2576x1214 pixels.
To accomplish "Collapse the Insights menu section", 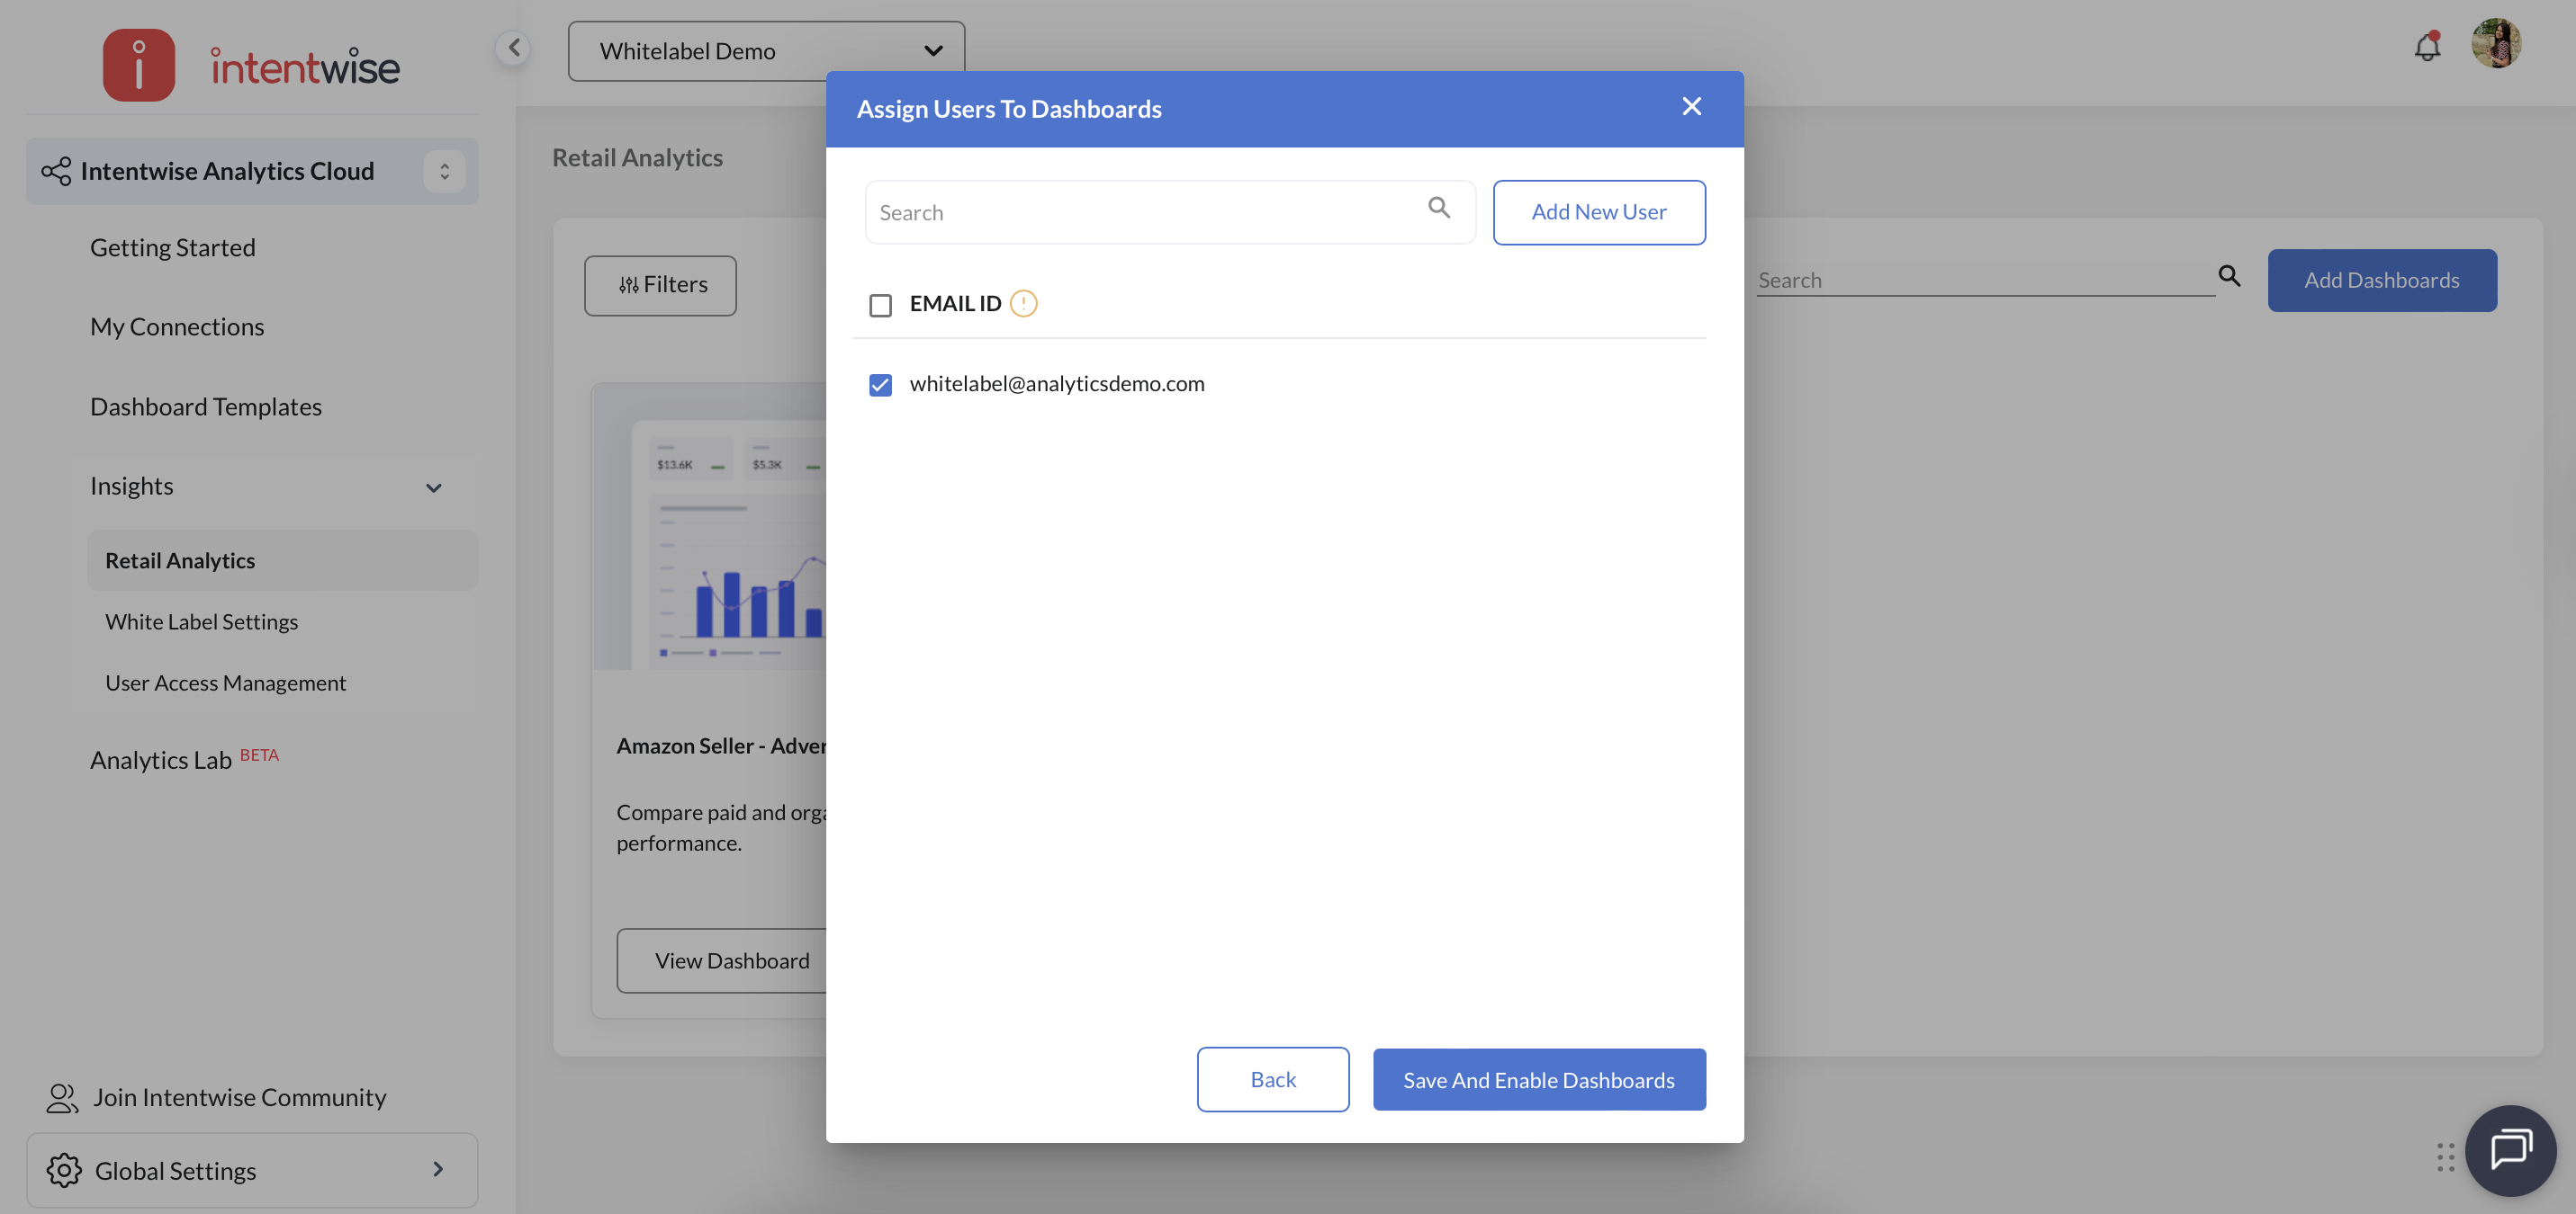I will (x=433, y=487).
